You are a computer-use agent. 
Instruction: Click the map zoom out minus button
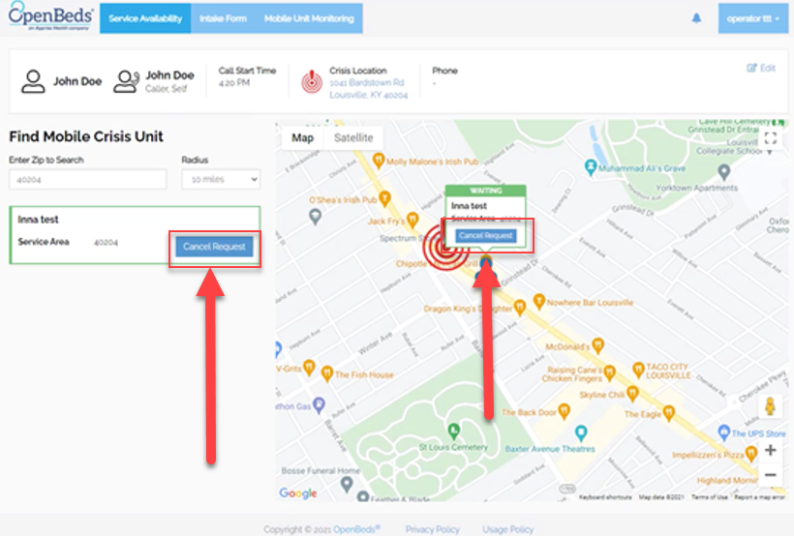tap(770, 475)
